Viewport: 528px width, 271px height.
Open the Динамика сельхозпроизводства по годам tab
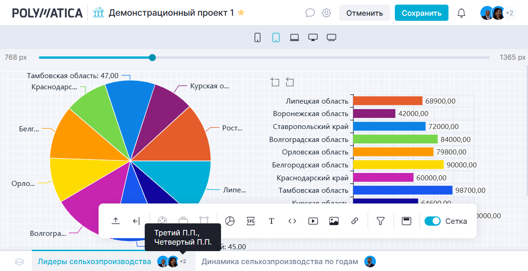click(x=280, y=262)
